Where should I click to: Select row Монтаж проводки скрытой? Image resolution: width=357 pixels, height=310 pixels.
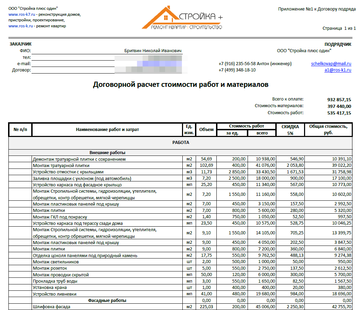(181, 275)
